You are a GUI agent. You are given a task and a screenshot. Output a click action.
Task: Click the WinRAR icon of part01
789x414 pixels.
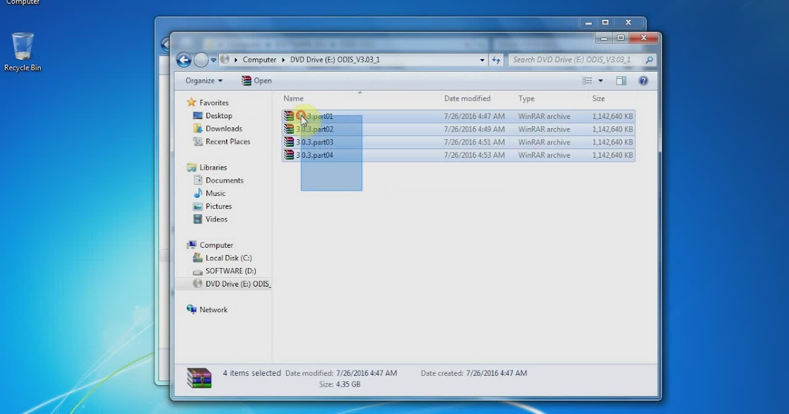coord(289,116)
